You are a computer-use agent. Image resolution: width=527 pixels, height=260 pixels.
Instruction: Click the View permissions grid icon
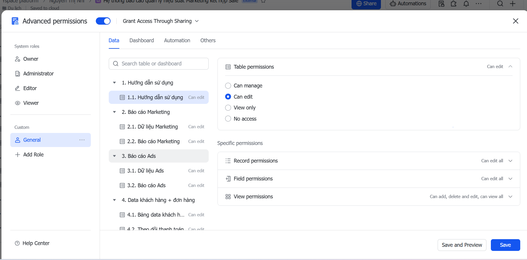point(228,197)
